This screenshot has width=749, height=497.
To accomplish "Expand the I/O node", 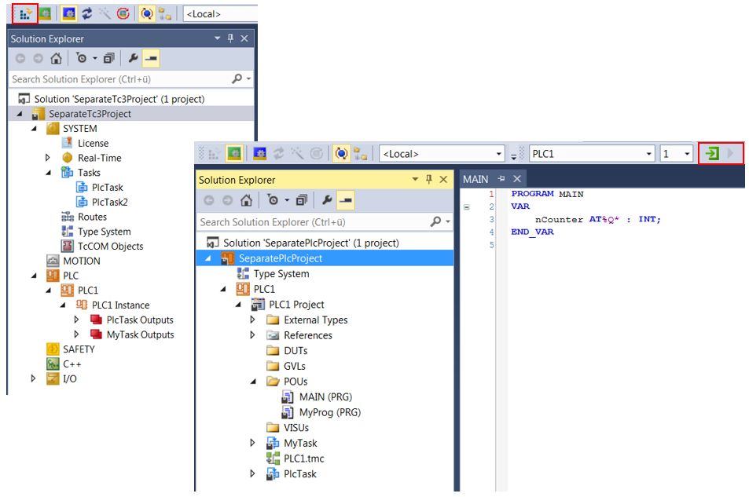I will [33, 378].
